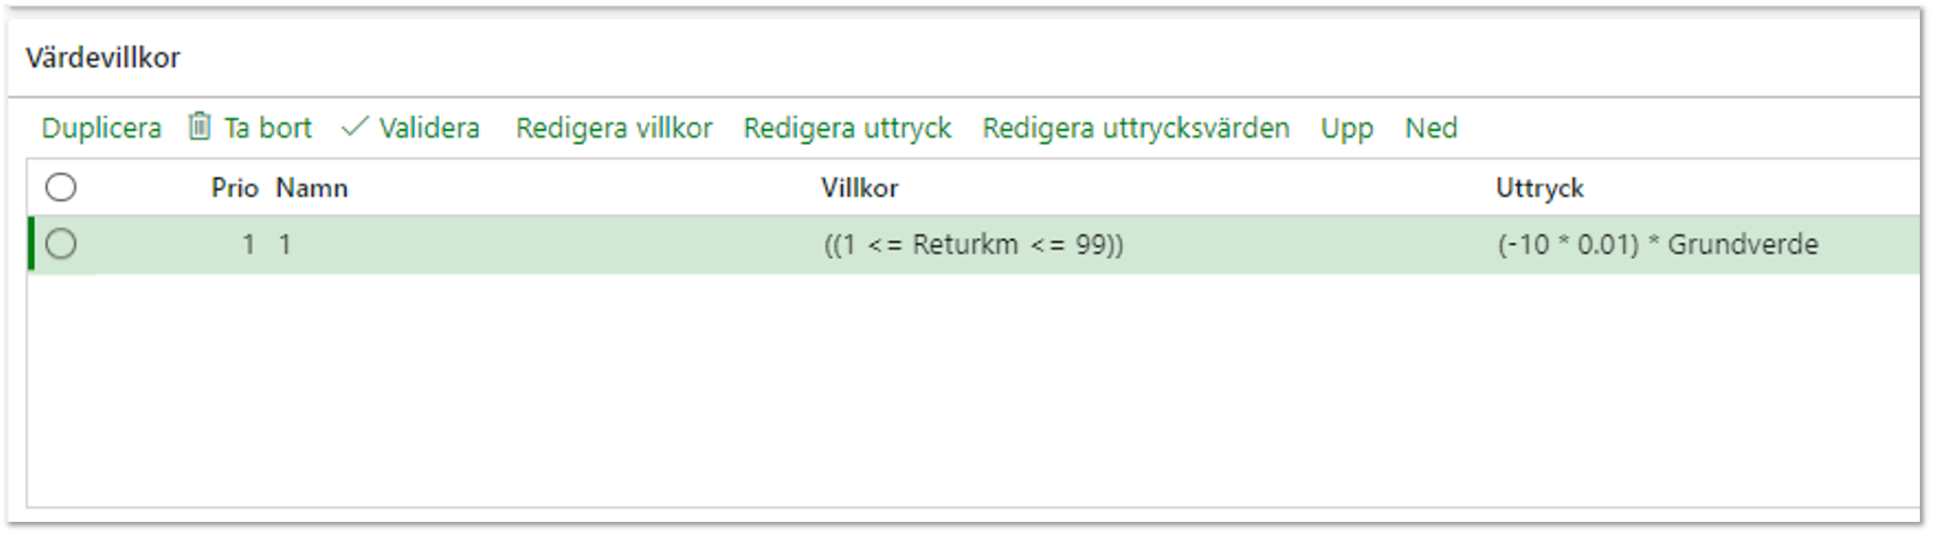Screen dimensions: 1933x535
Task: Sort by the Prio column header
Action: 234,188
